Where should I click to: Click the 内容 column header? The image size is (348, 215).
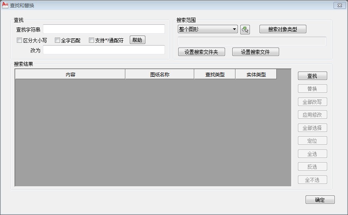[70, 74]
